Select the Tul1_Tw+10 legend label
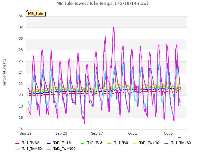The image size is (206, 155). (149, 143)
